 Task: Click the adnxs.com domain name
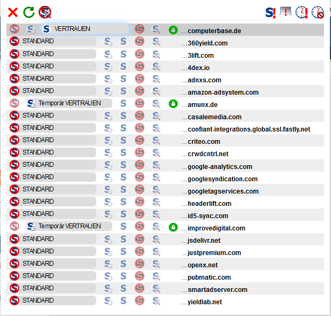202,80
